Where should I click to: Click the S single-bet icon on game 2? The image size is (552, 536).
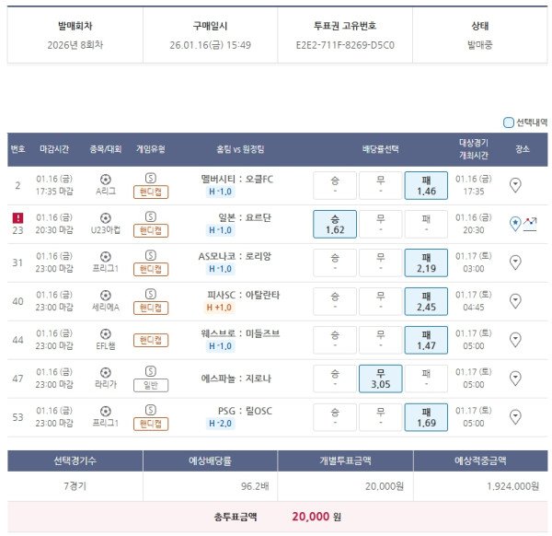tap(151, 179)
